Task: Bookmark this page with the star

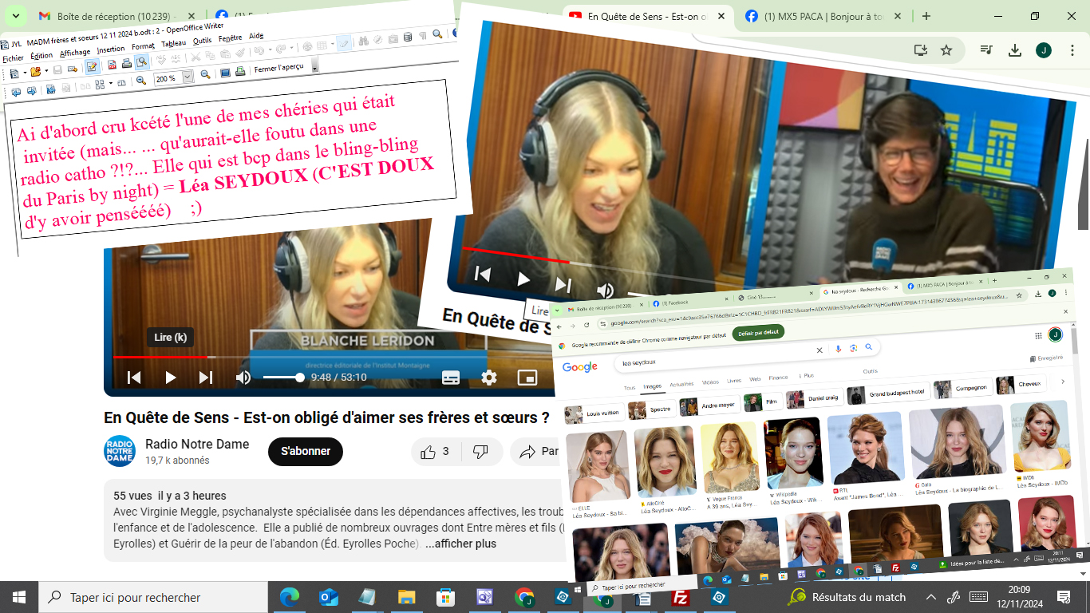Action: pos(946,50)
